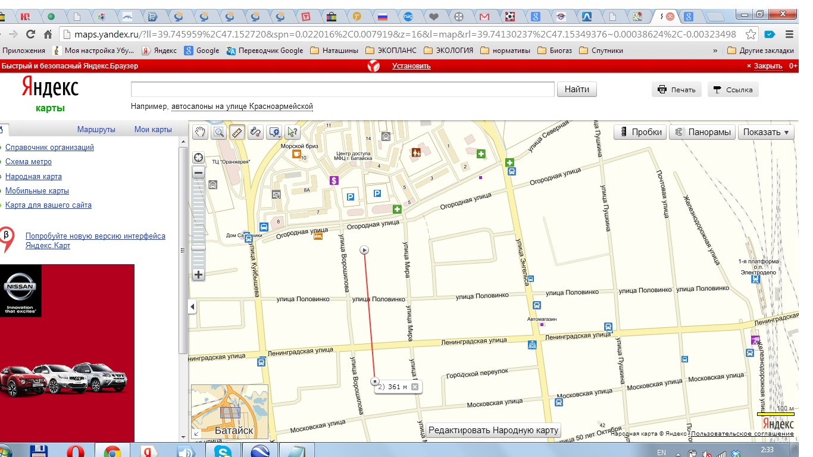The height and width of the screenshot is (457, 813).
Task: Toggle the Панорамы street view layer
Action: pyautogui.click(x=702, y=132)
